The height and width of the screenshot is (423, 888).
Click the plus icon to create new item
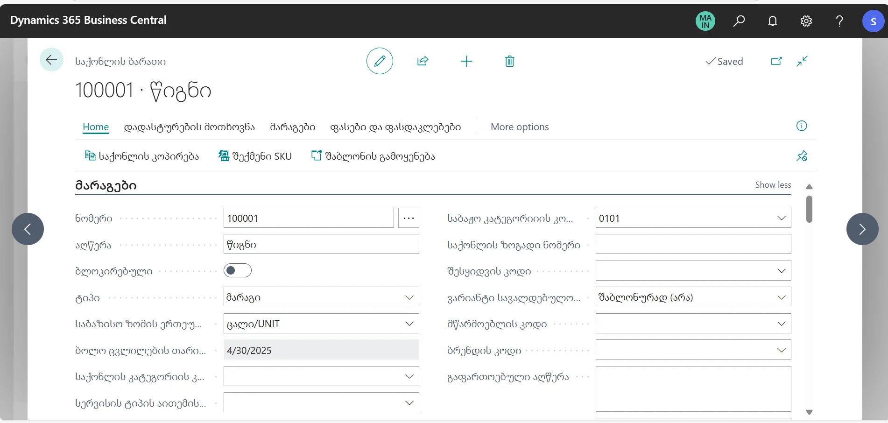click(x=466, y=61)
